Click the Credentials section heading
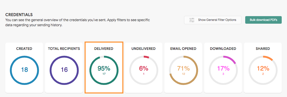Viewport: 287px width, 97px height. point(19,15)
